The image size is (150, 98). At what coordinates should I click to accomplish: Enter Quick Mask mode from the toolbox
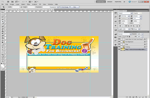(x=3, y=69)
